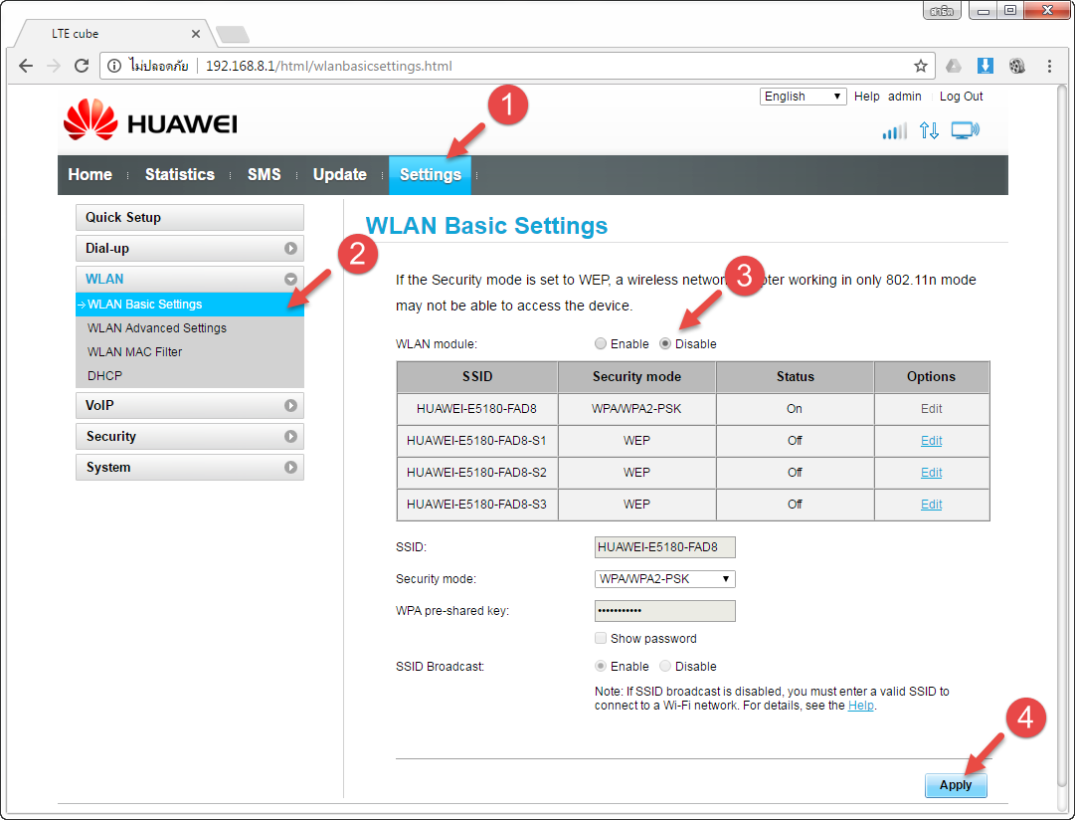Image resolution: width=1075 pixels, height=820 pixels.
Task: Click the Apply button
Action: tap(956, 785)
